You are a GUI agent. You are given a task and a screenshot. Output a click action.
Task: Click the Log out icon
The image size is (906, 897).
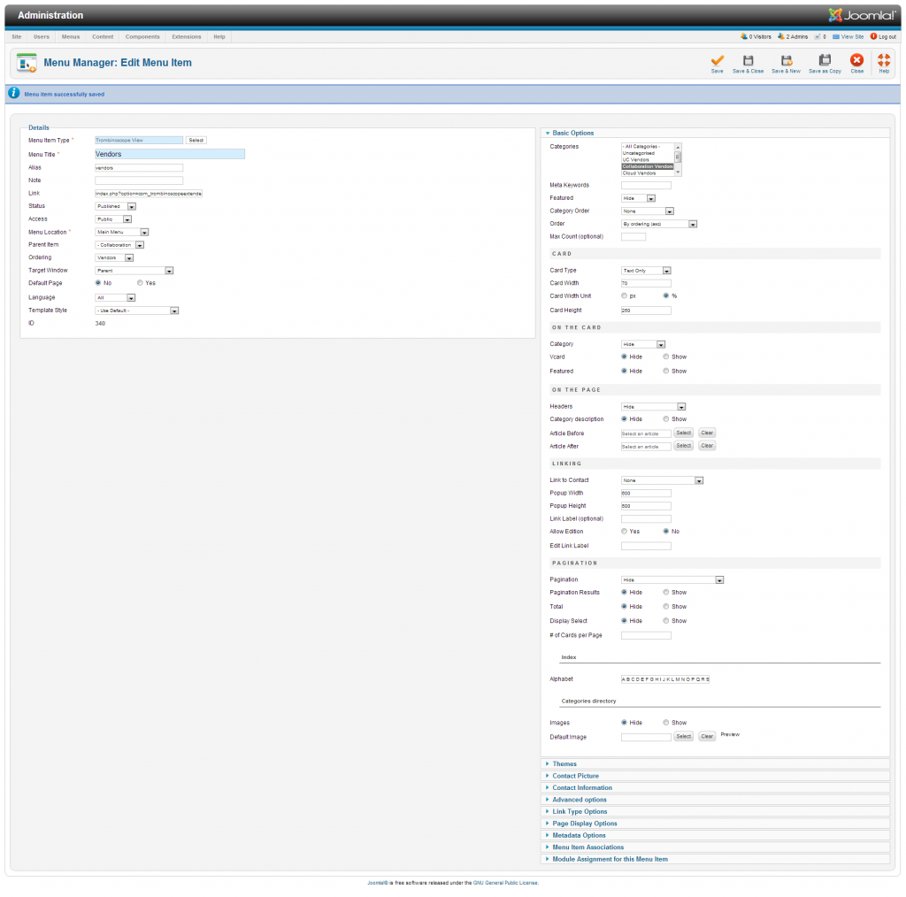(874, 37)
